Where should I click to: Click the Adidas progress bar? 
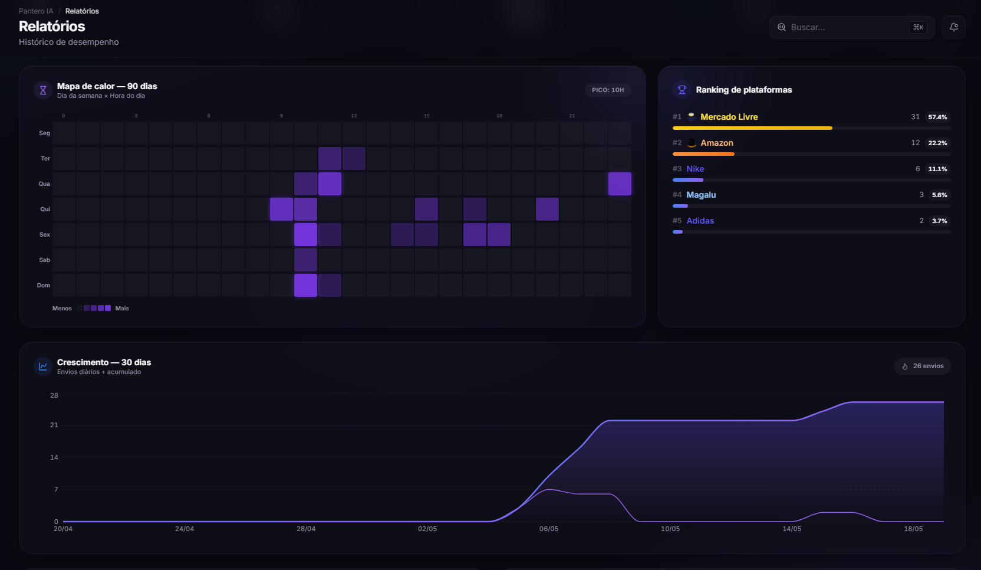coord(677,232)
